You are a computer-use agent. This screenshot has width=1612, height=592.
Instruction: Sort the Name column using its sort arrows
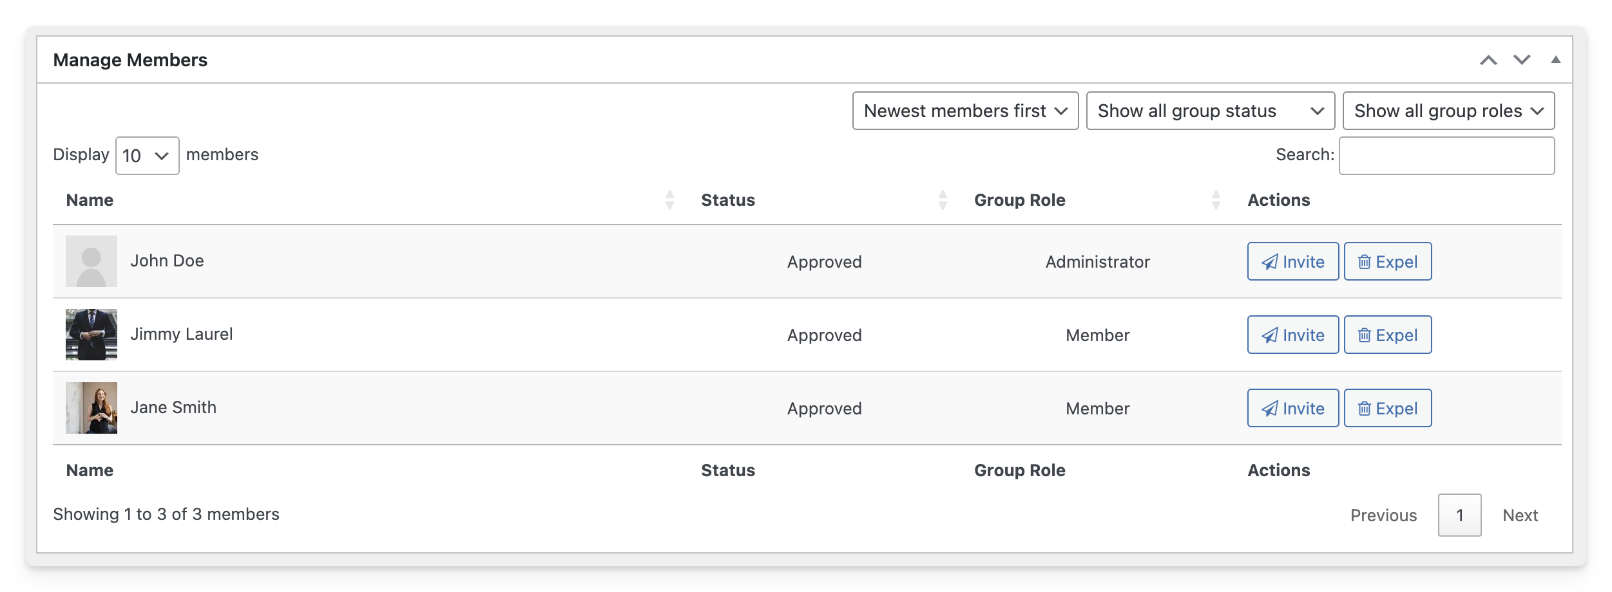click(x=669, y=200)
